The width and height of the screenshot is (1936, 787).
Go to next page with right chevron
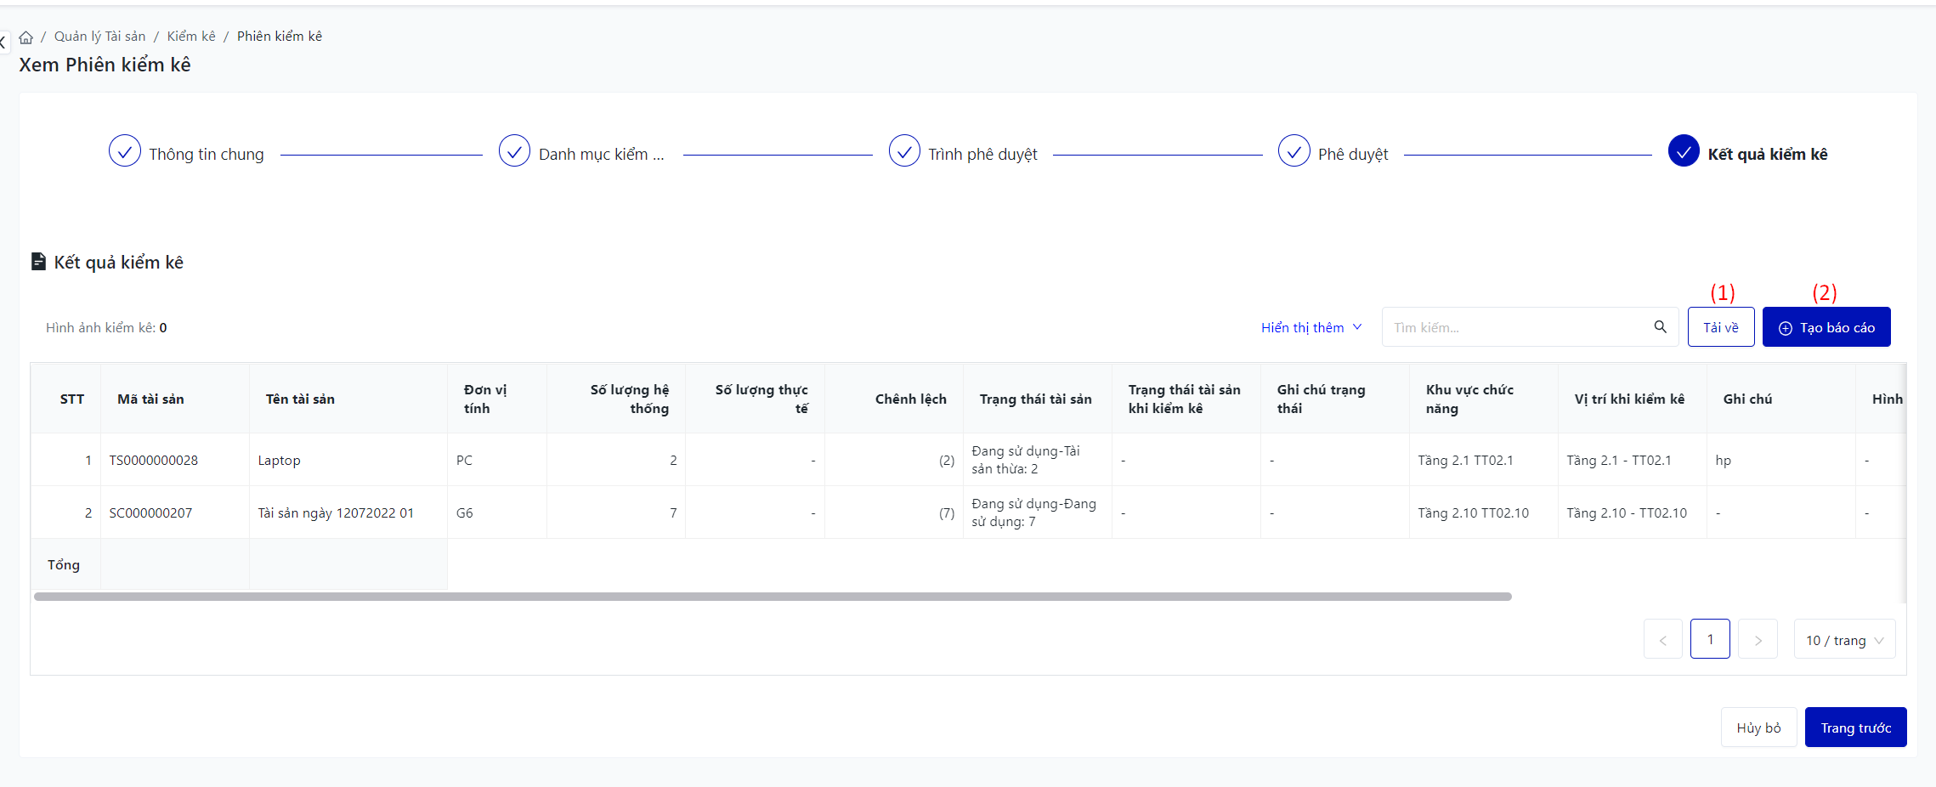(1758, 640)
